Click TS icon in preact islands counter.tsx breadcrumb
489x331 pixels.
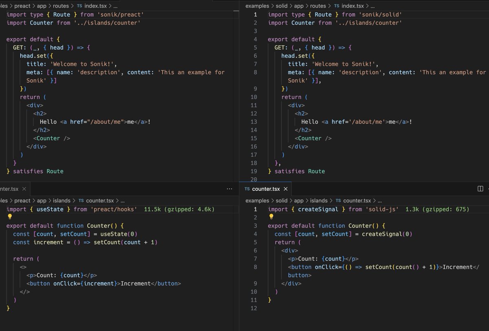tap(81, 201)
